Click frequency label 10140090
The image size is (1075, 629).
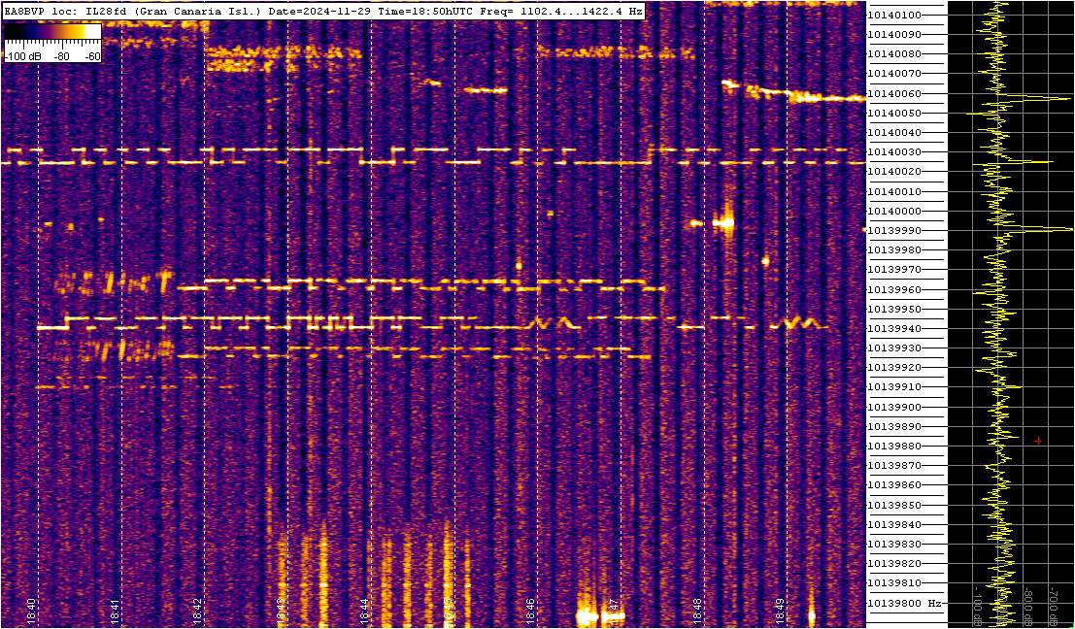coord(894,34)
